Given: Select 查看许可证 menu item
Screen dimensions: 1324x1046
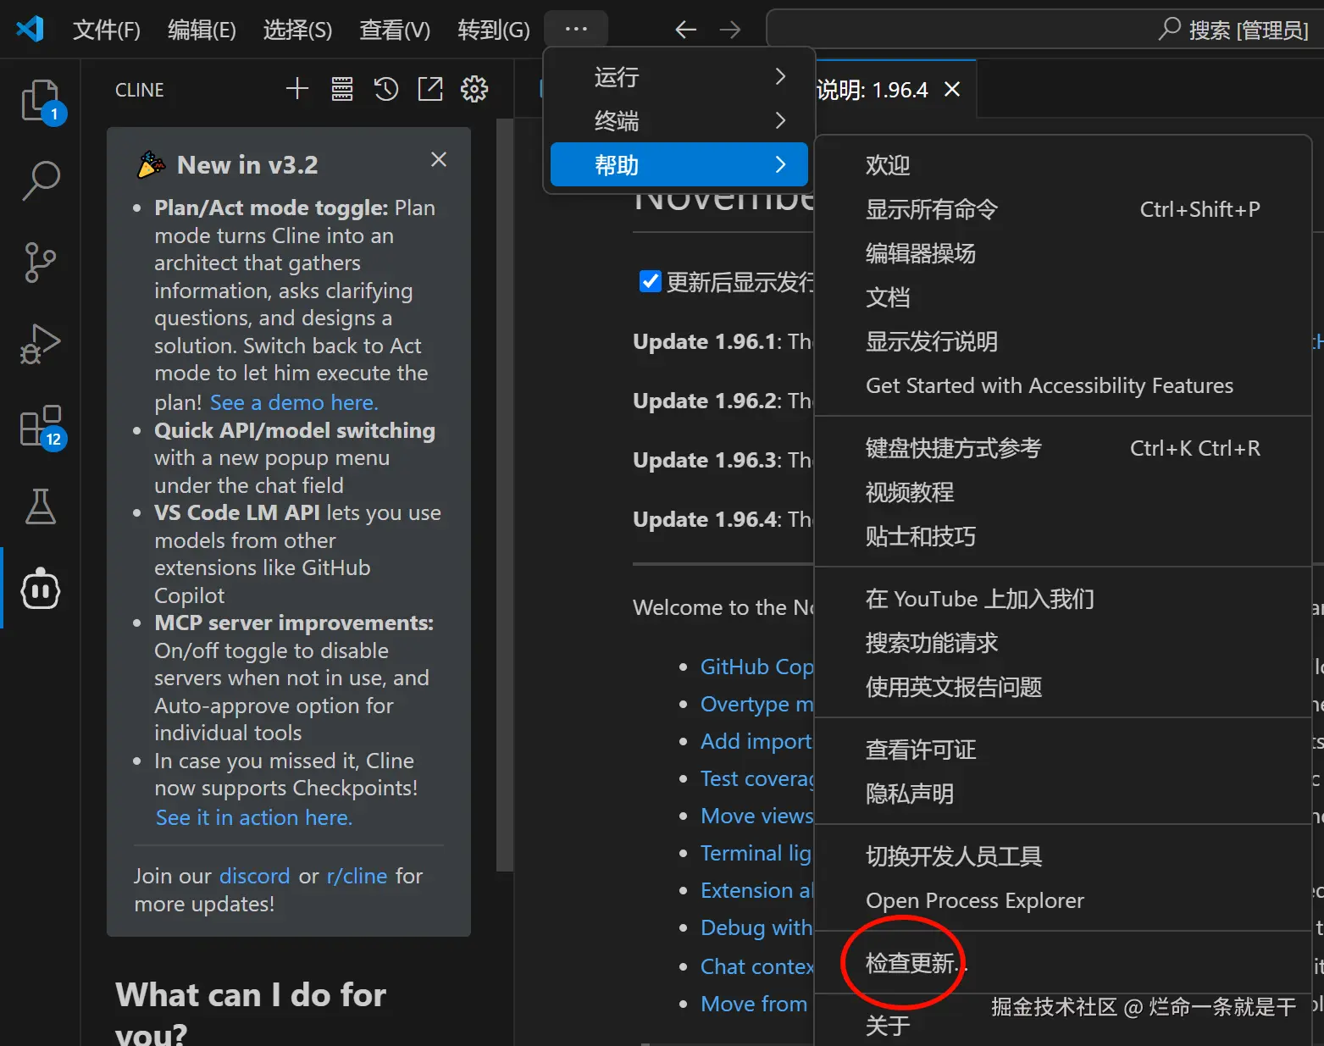Looking at the screenshot, I should [x=1063, y=750].
